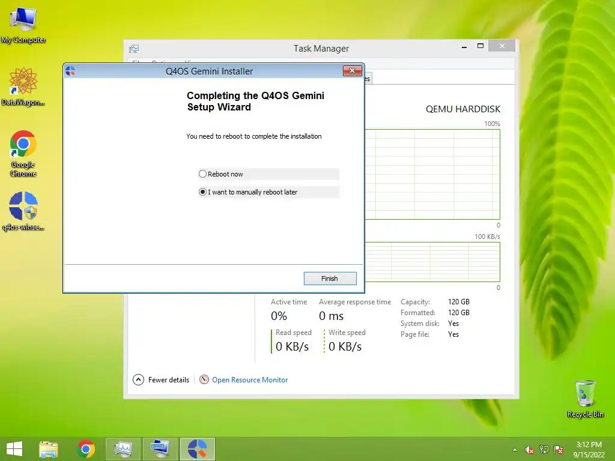Click the Completing the Q4OS Gemini heading
Image resolution: width=615 pixels, height=461 pixels.
(255, 101)
